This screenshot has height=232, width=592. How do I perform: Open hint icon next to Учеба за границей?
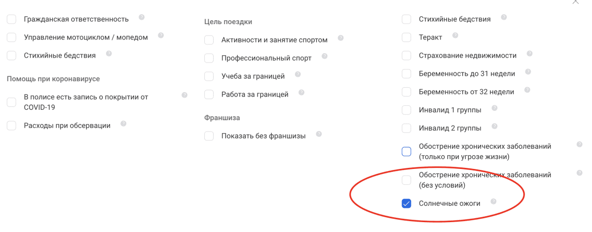pos(297,75)
